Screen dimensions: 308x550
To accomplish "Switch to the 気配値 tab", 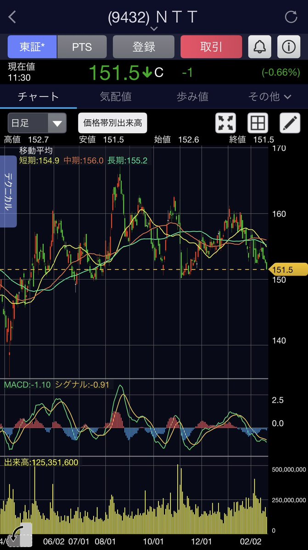I will click(115, 96).
